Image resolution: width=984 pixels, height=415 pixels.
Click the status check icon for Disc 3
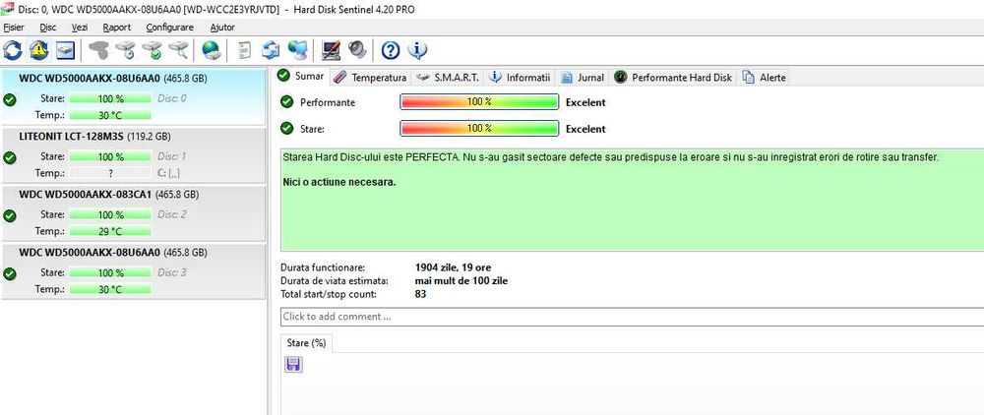coord(10,274)
